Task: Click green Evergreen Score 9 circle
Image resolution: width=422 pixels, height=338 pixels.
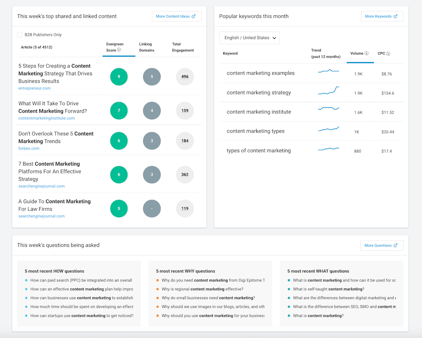Action: [119, 77]
